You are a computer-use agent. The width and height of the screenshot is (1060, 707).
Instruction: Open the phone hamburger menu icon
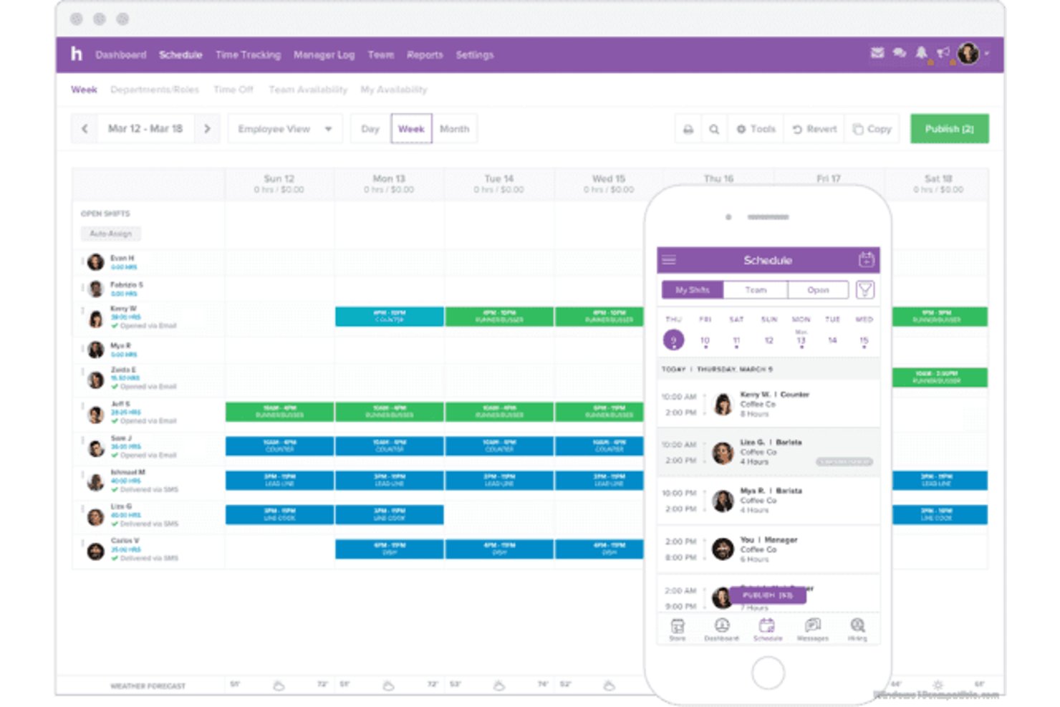(669, 260)
